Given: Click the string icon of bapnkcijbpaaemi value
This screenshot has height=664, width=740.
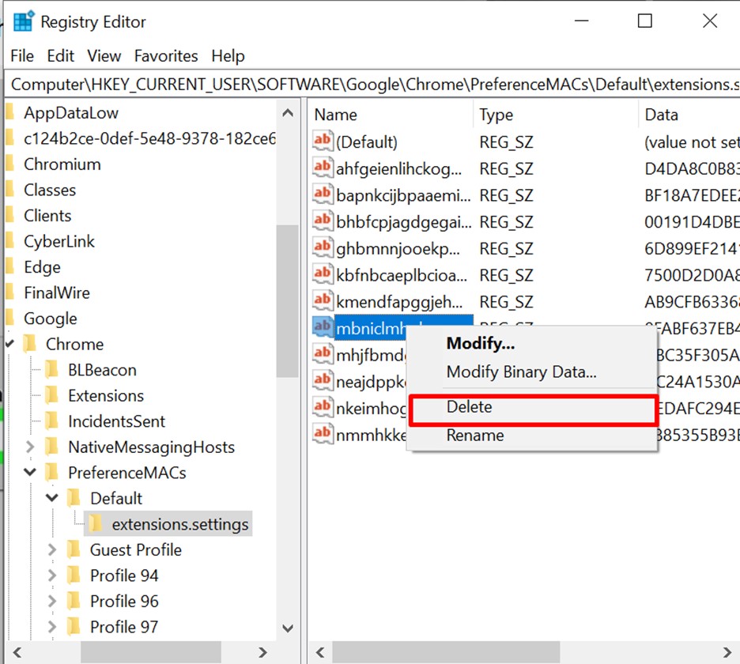Looking at the screenshot, I should (x=322, y=194).
